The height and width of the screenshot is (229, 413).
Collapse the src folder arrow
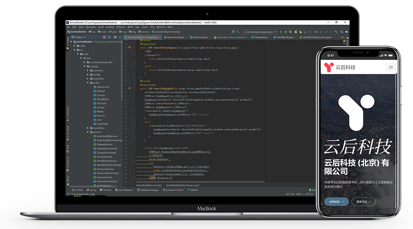pyautogui.click(x=74, y=50)
